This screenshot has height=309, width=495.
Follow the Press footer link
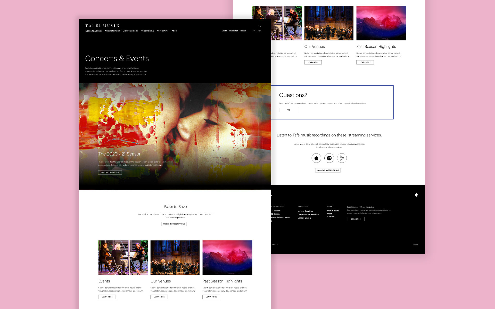pos(329,214)
